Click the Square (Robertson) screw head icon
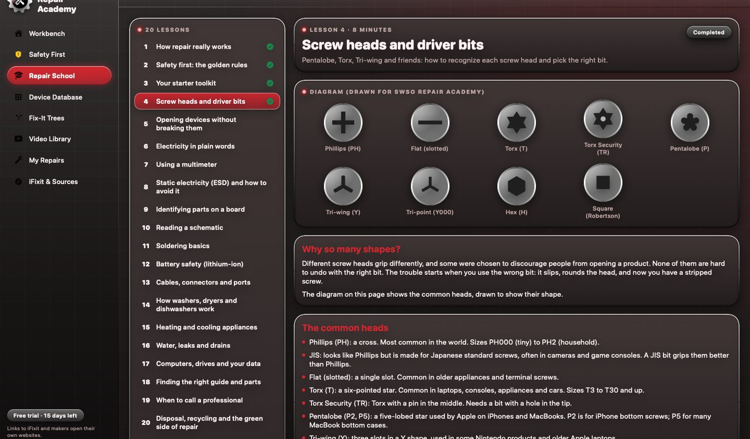This screenshot has height=439, width=750. (x=603, y=182)
